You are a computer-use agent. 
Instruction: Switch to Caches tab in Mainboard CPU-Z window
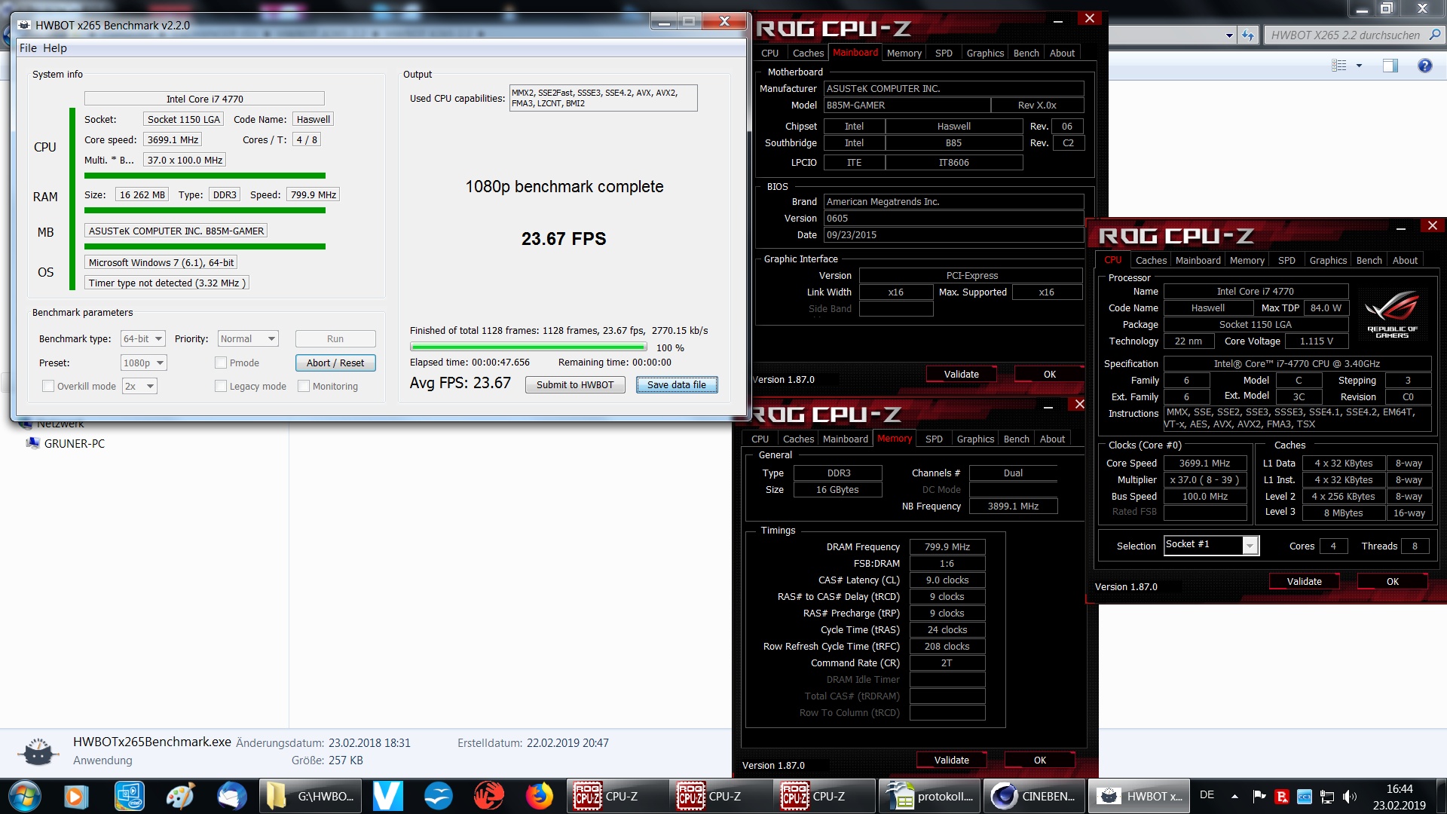tap(808, 53)
